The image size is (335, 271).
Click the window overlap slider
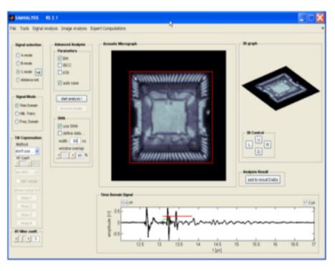66,156
